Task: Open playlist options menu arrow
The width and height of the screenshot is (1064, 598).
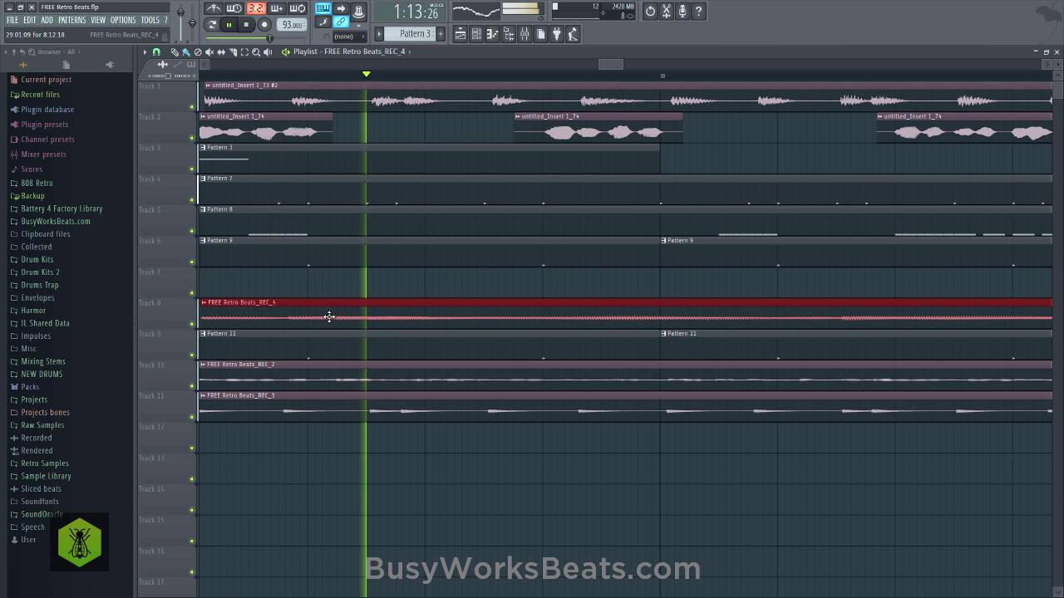Action: [x=145, y=51]
